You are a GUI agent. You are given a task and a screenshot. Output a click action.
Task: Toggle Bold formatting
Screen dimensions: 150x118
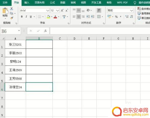22,16
